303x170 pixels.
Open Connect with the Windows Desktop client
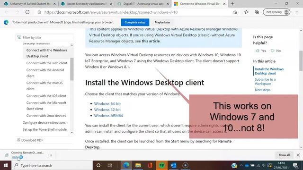click(46, 53)
